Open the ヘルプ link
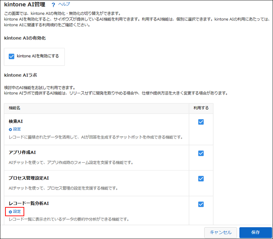Image resolution: width=273 pixels, height=239 pixels. (x=63, y=4)
